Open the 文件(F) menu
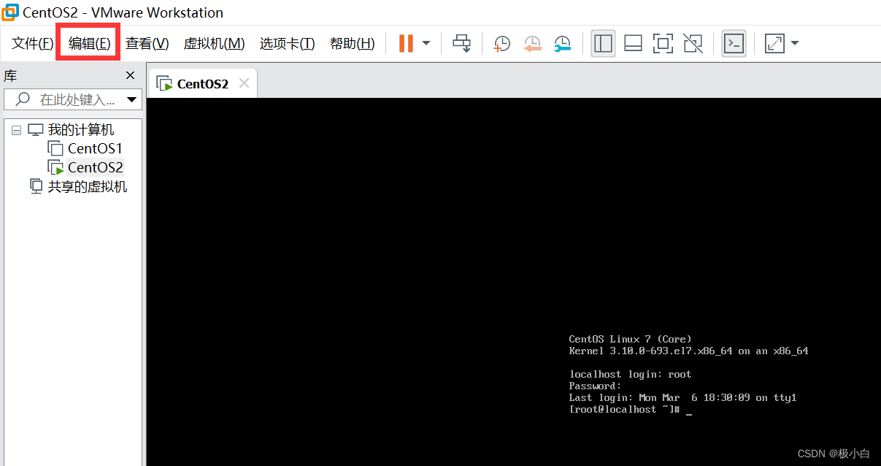Image resolution: width=881 pixels, height=466 pixels. coord(33,44)
